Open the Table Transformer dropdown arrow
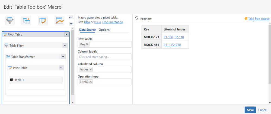The image size is (271, 114). click(x=63, y=57)
